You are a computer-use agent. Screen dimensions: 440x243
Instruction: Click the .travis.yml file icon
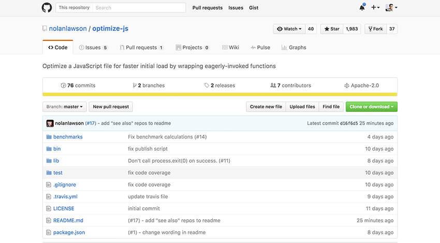(x=49, y=197)
